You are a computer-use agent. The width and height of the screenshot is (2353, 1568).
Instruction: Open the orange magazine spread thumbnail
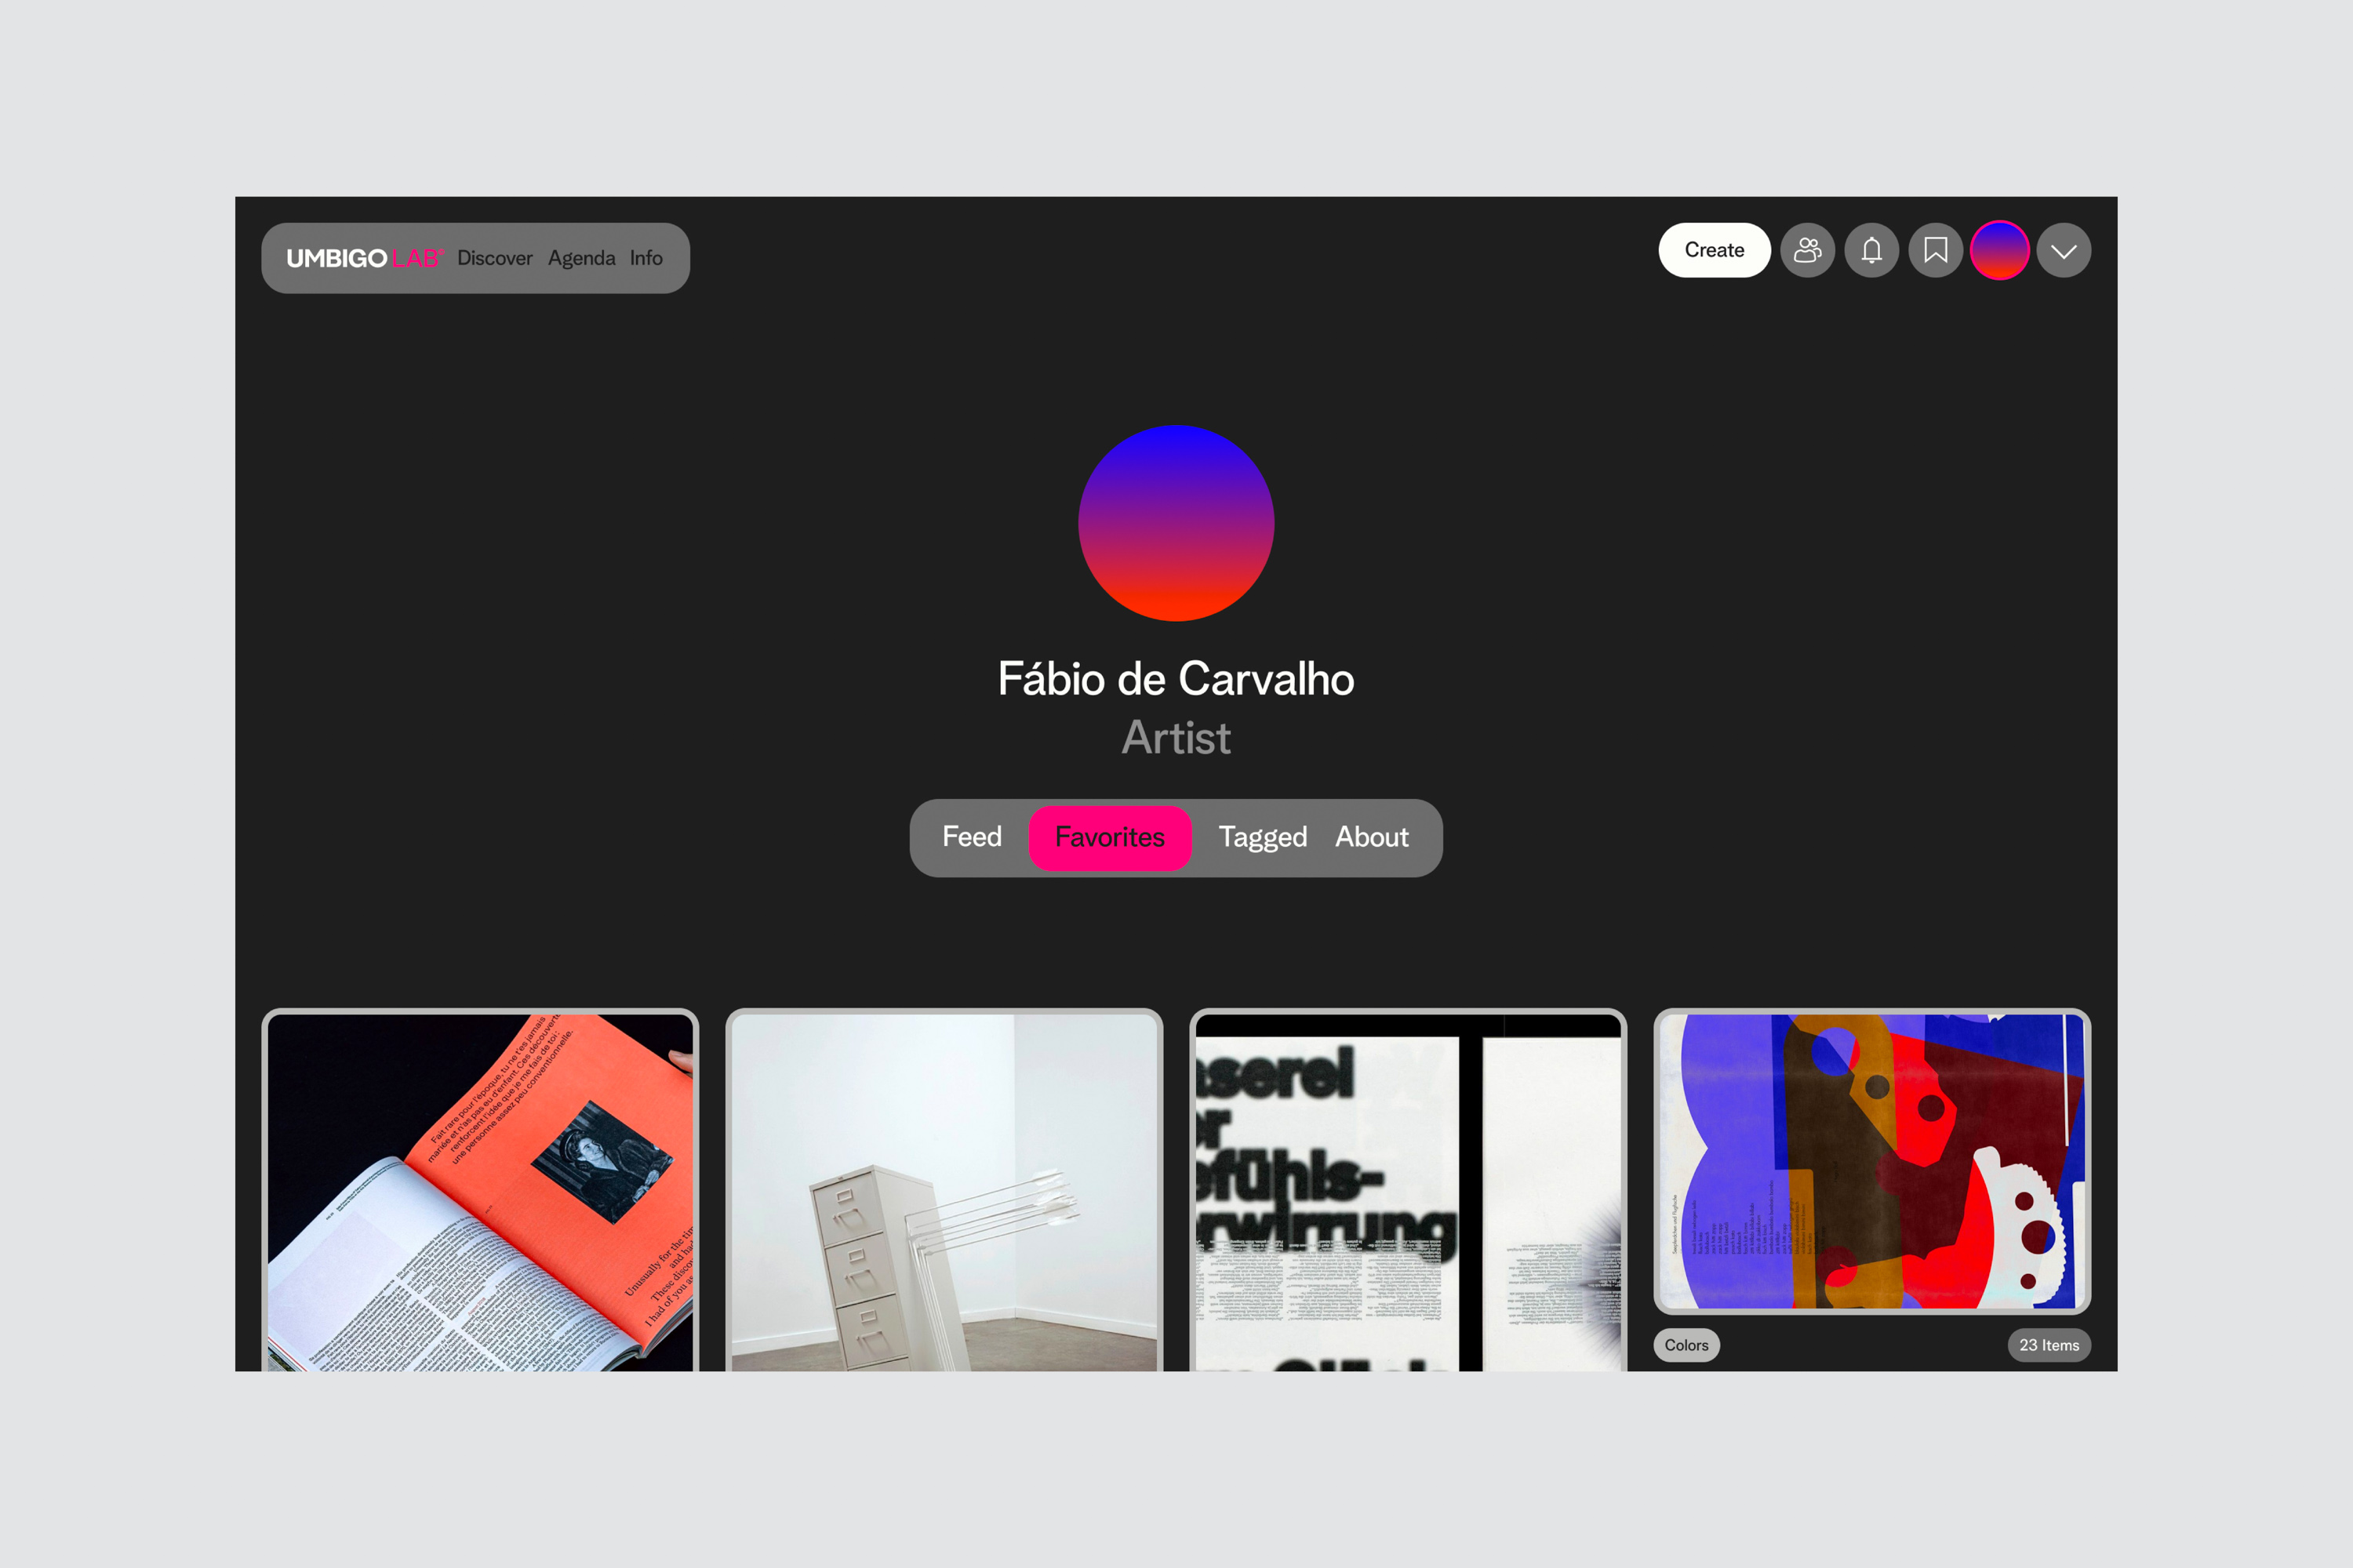pyautogui.click(x=480, y=1190)
